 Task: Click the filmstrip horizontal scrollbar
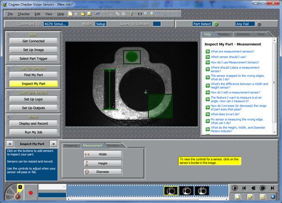point(147,199)
